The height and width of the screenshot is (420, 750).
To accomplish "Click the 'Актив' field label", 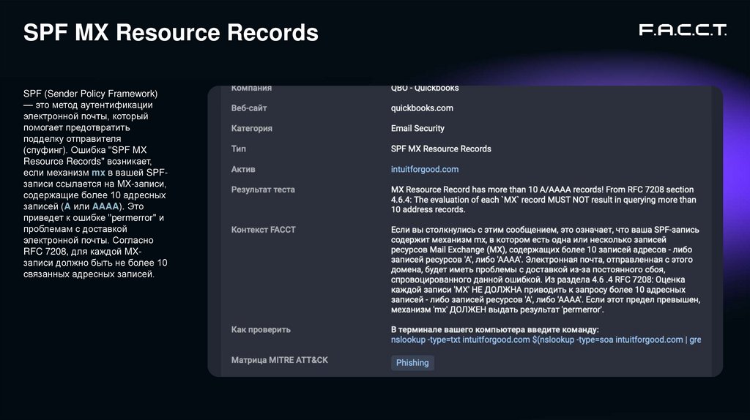I will (243, 169).
